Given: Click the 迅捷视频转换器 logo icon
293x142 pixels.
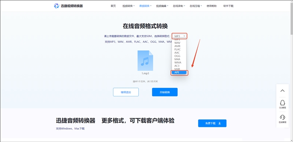Looking at the screenshot, I should [x=56, y=6].
